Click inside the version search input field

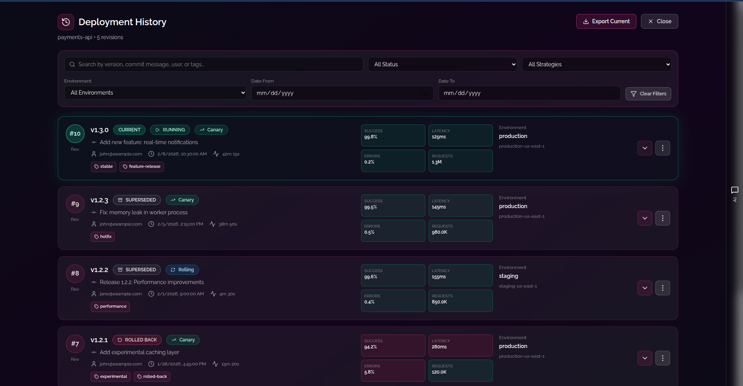tap(213, 64)
